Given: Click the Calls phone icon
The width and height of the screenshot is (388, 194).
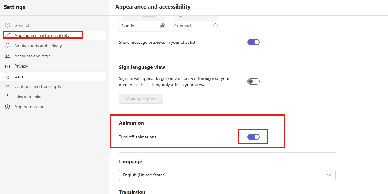Looking at the screenshot, I should (x=7, y=76).
